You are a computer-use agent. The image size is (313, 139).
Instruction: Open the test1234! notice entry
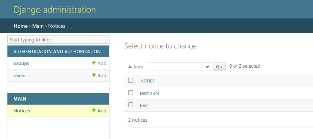coord(150,93)
